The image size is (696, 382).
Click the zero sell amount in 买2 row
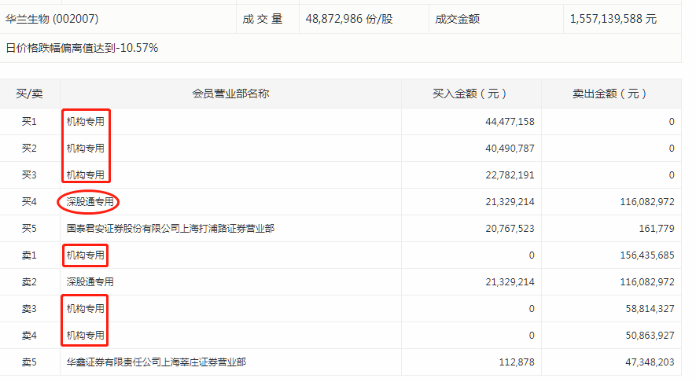[x=672, y=149]
